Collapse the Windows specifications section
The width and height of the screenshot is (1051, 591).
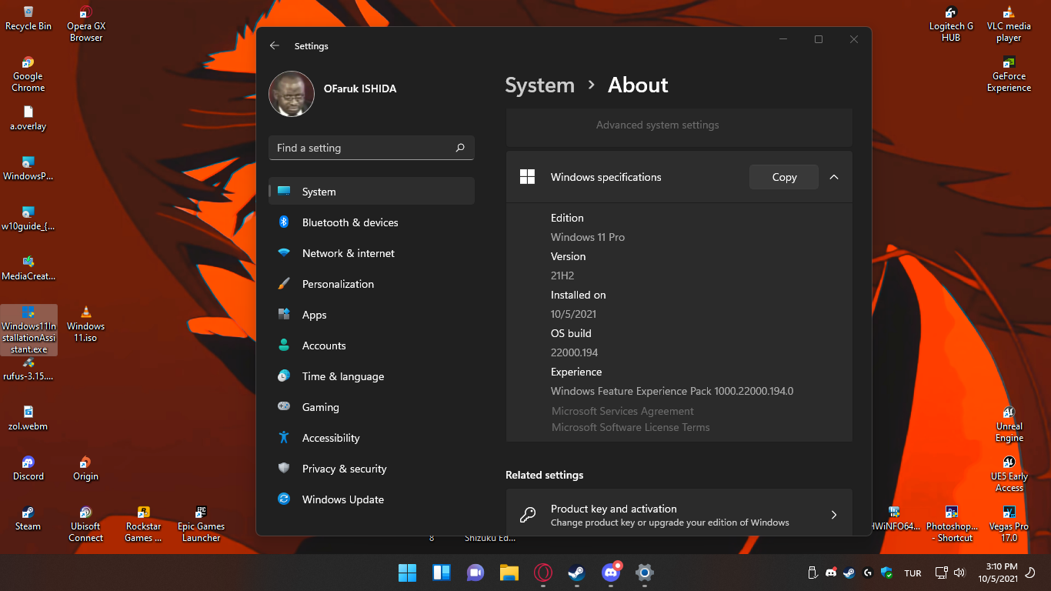pyautogui.click(x=834, y=177)
